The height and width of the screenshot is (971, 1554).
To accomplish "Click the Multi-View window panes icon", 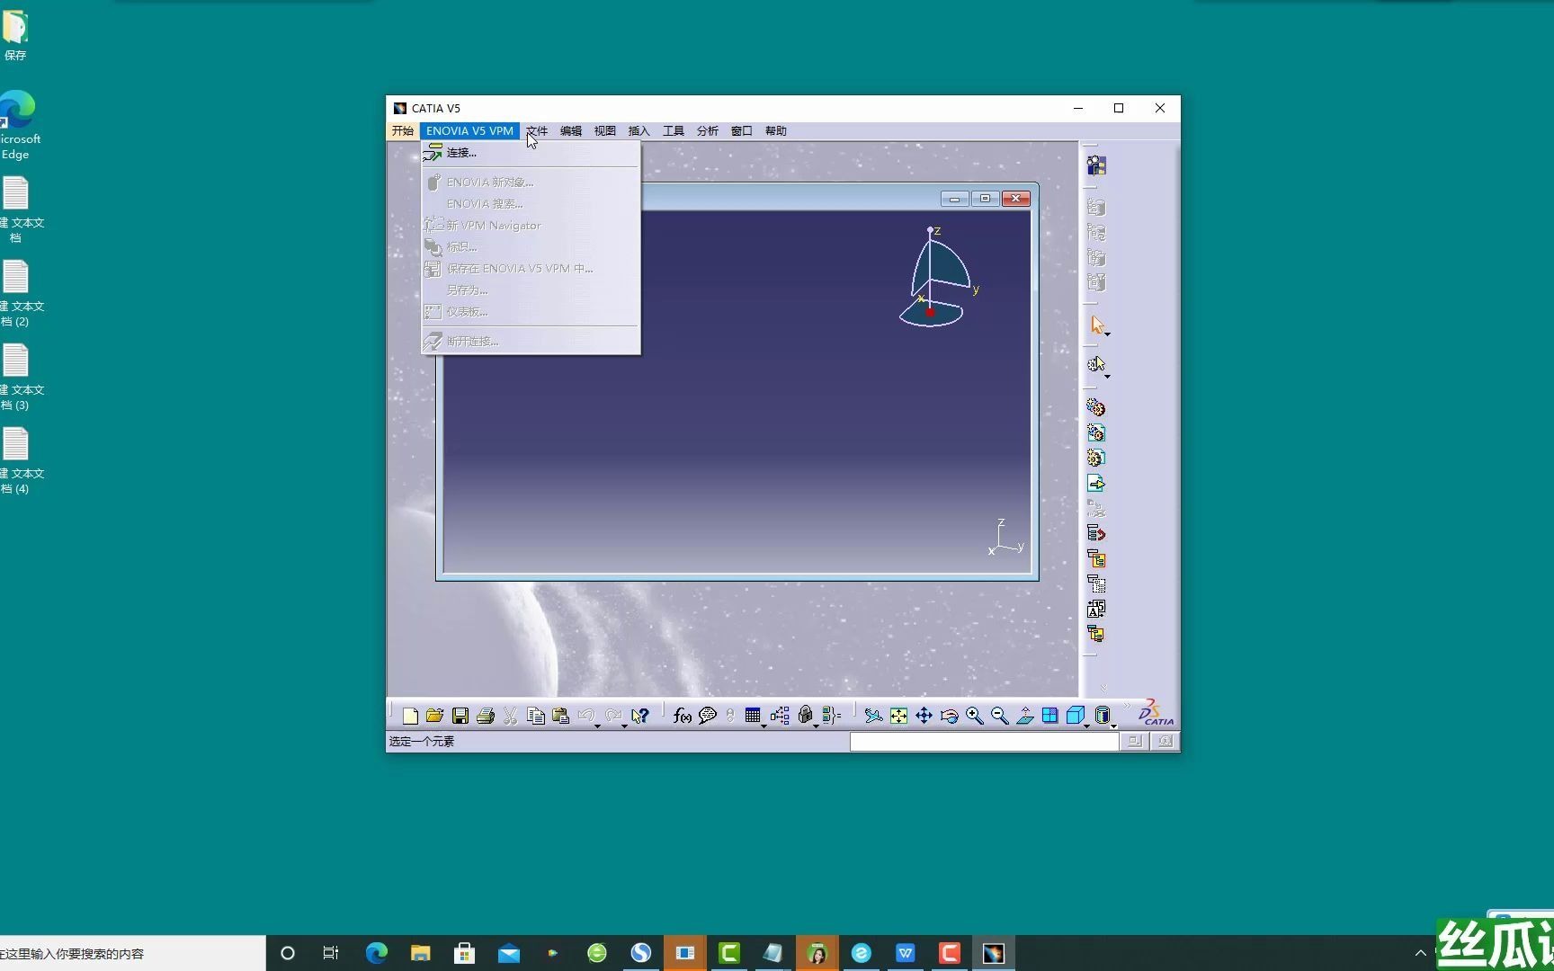I will point(1049,716).
